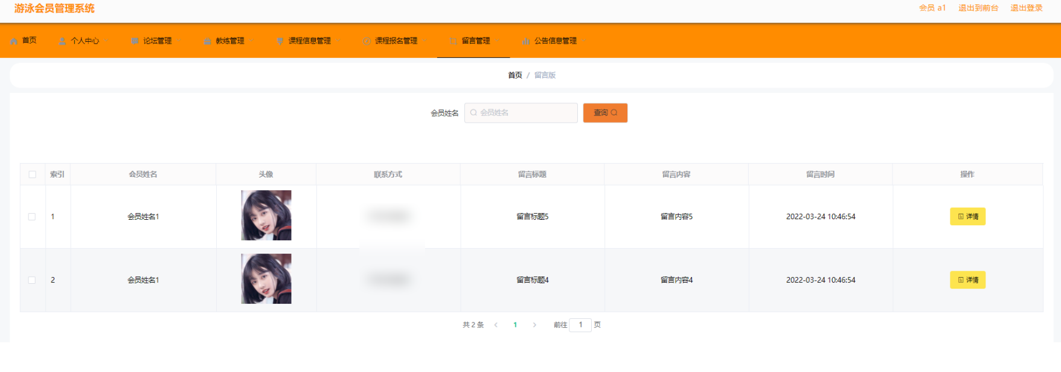The height and width of the screenshot is (372, 1061).
Task: Open the 课程报名管理 menu
Action: pyautogui.click(x=396, y=40)
